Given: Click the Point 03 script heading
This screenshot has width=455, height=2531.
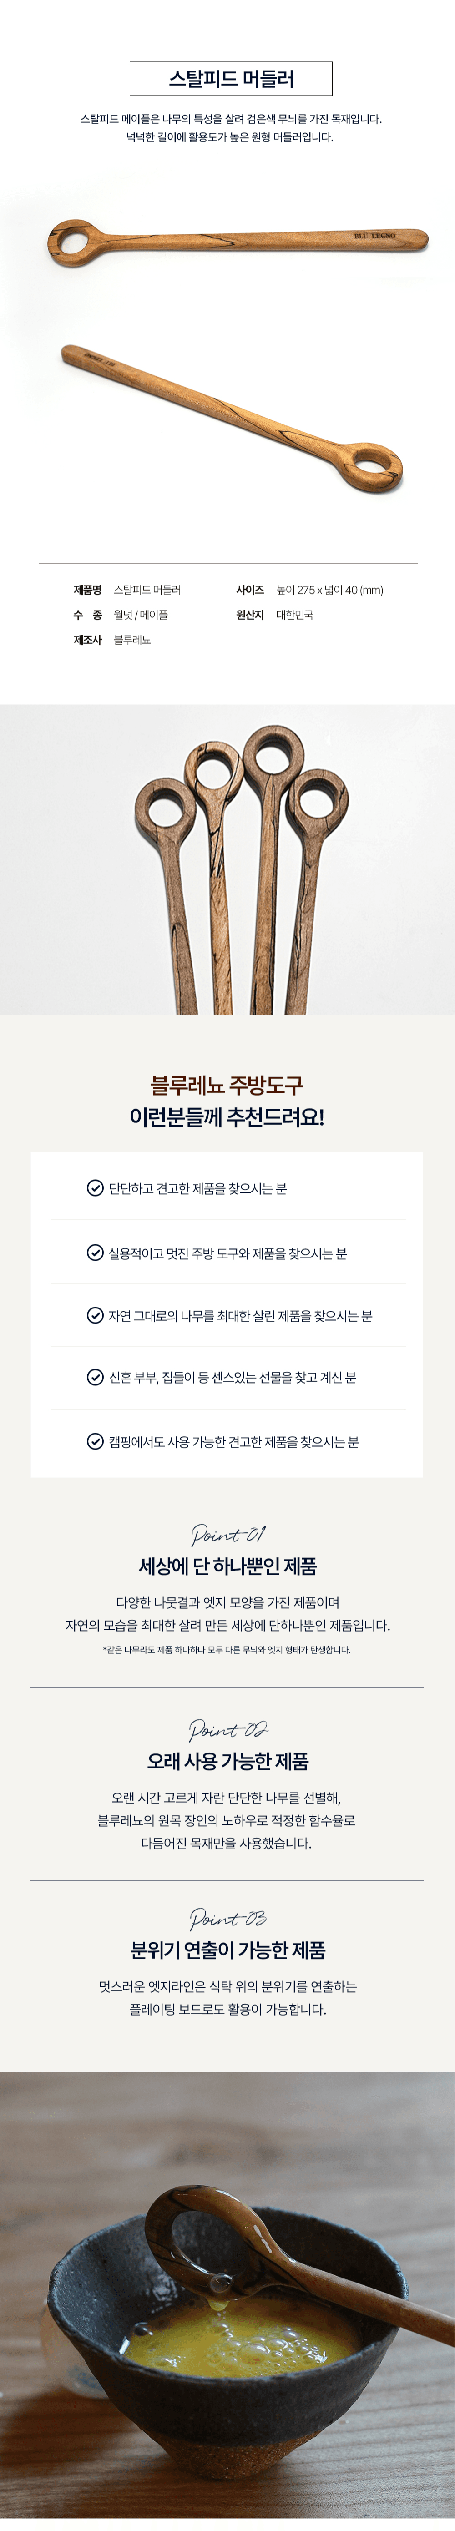Looking at the screenshot, I should (x=228, y=1918).
